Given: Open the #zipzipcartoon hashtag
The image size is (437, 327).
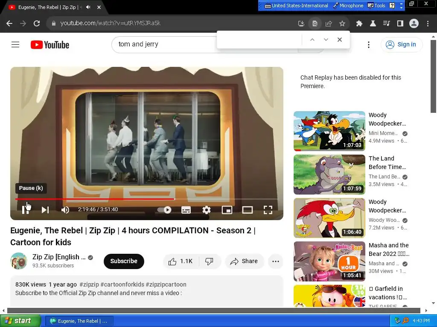Looking at the screenshot, I should (166, 284).
